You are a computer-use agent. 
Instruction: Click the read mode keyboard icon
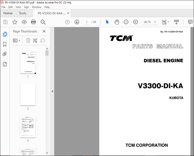coord(176,22)
